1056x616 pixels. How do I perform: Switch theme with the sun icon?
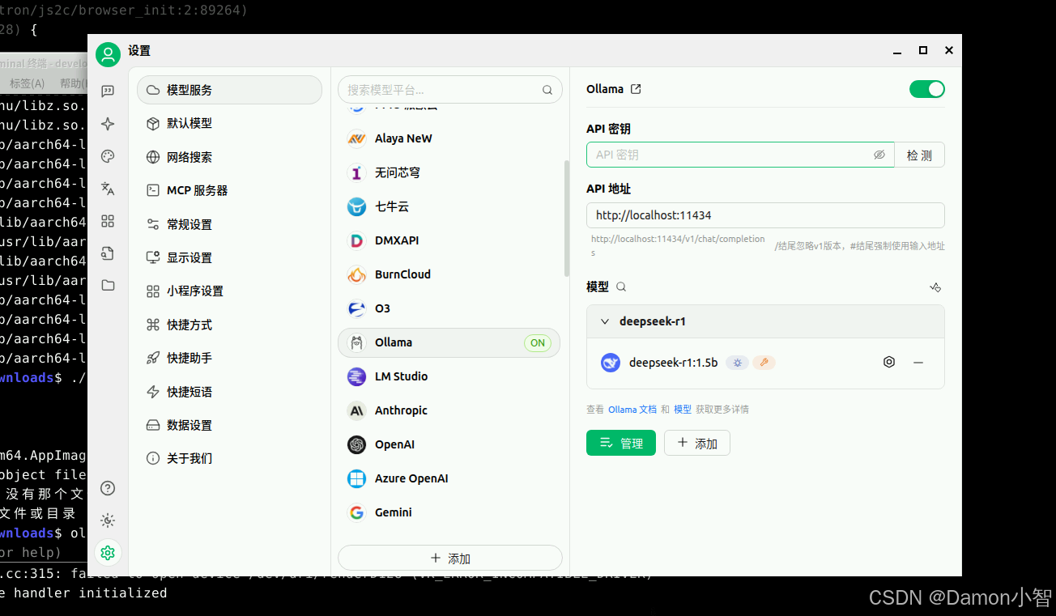108,520
